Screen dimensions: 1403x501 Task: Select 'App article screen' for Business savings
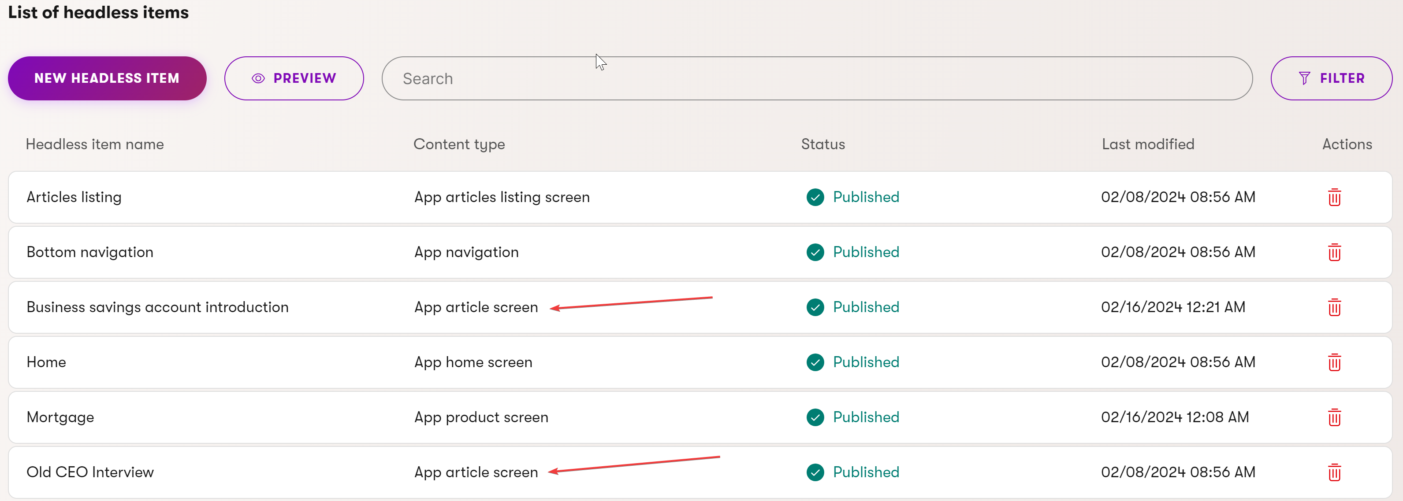pyautogui.click(x=476, y=307)
